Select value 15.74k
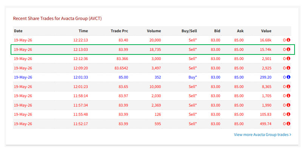 (265, 50)
